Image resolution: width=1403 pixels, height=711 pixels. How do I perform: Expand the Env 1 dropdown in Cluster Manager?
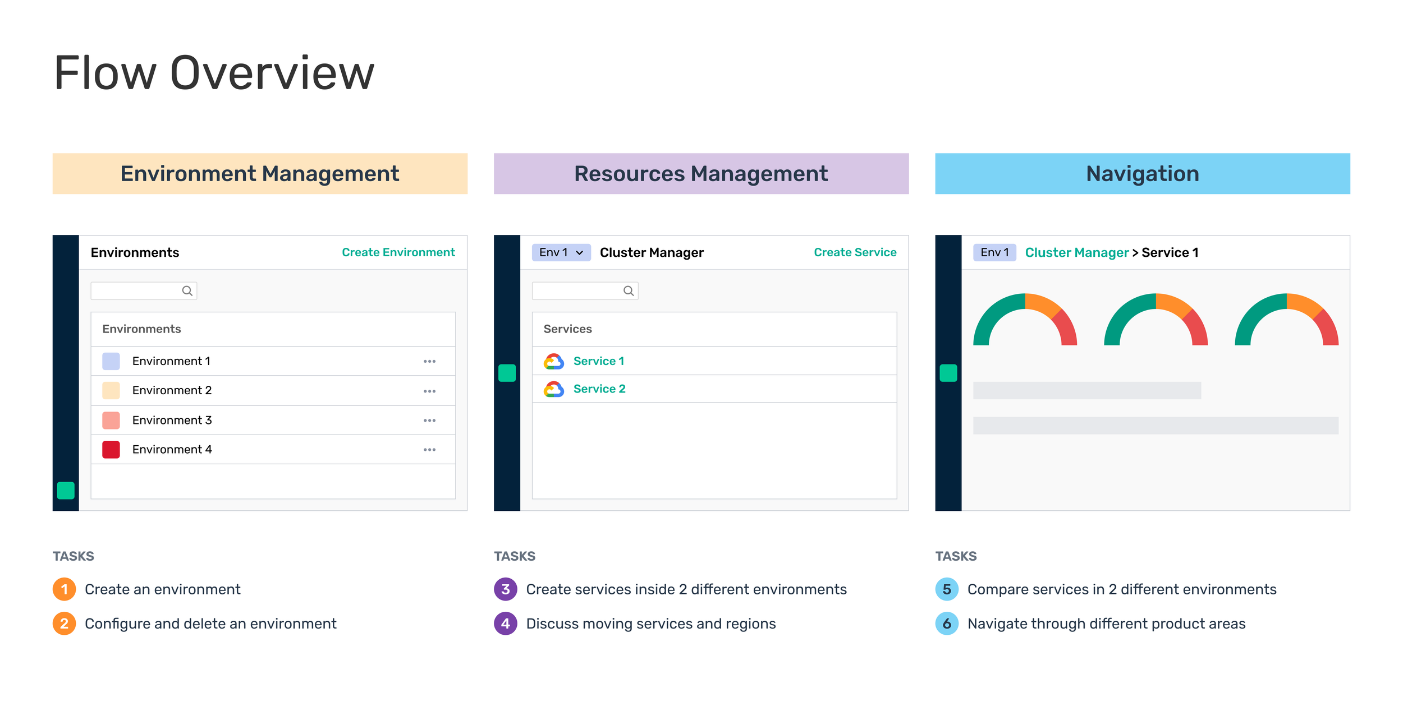561,252
